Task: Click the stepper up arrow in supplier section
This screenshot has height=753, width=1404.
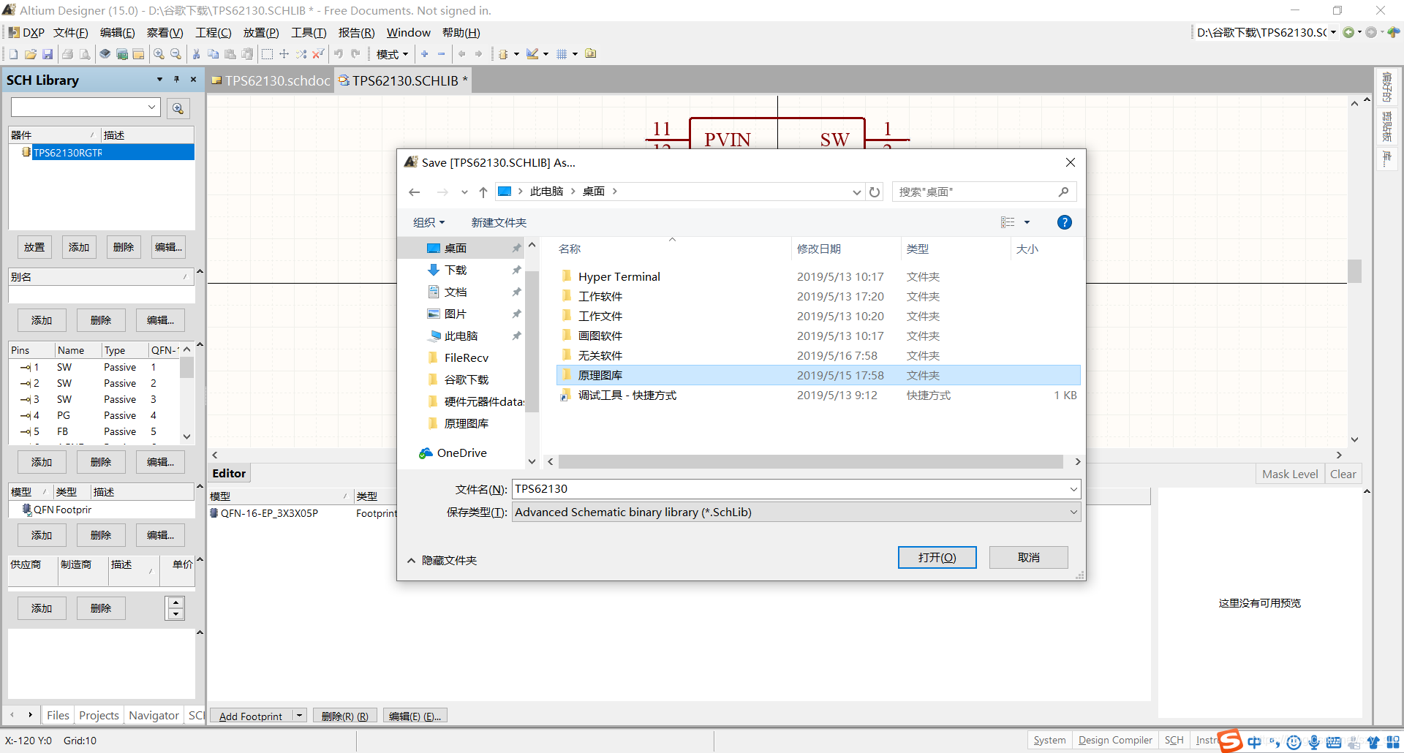Action: pyautogui.click(x=175, y=602)
